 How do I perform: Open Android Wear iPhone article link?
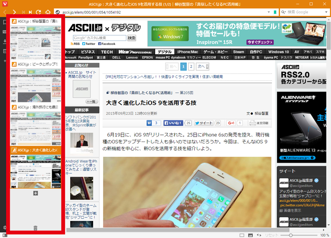pos(81,167)
